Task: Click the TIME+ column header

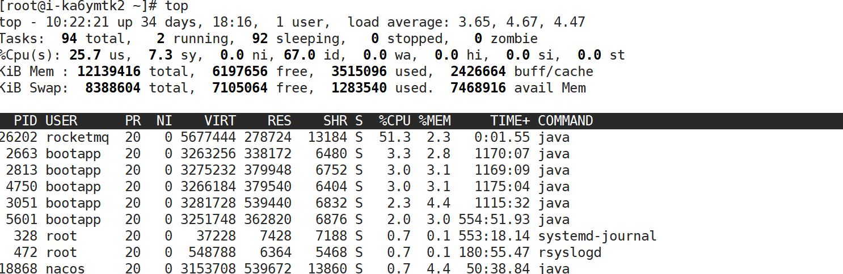Action: (510, 121)
